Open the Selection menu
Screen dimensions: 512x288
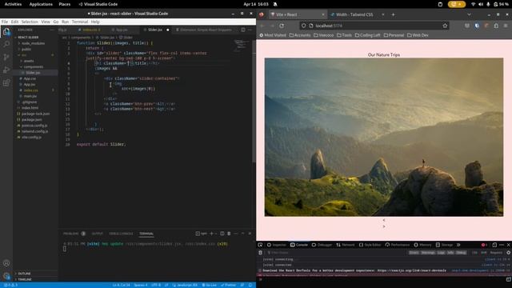click(x=30, y=22)
